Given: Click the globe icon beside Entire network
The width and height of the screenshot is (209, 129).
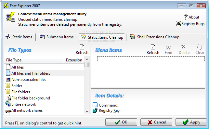Looking at the screenshot, I should point(8,104).
